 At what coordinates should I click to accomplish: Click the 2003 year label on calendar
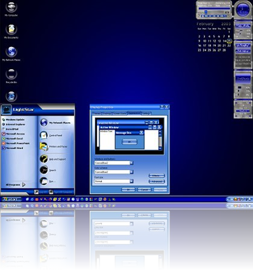coord(226,24)
